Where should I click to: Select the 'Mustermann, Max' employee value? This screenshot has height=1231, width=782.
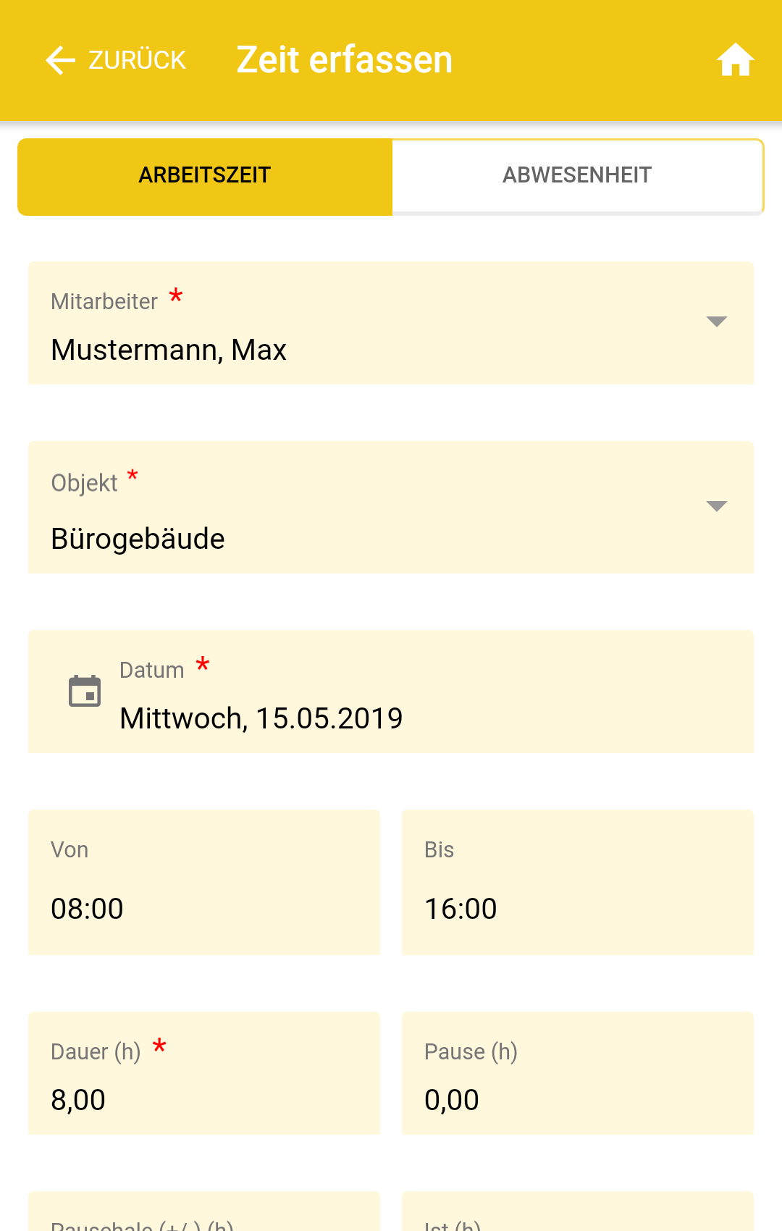[x=169, y=350]
